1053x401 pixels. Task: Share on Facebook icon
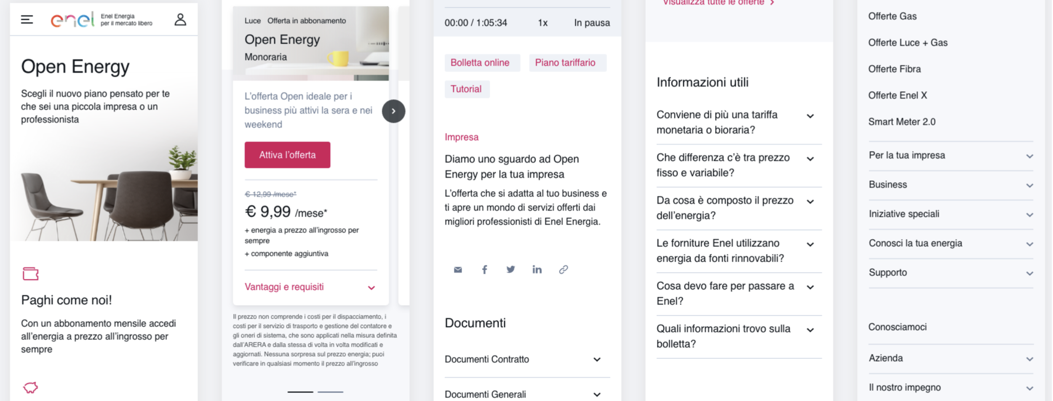point(484,270)
